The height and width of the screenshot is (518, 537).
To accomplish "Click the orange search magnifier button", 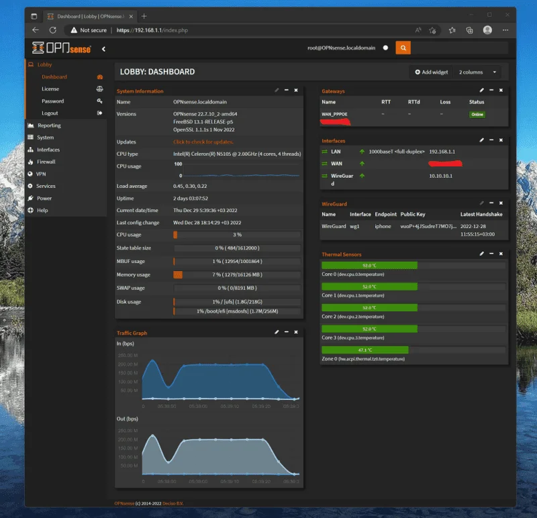I will [403, 48].
